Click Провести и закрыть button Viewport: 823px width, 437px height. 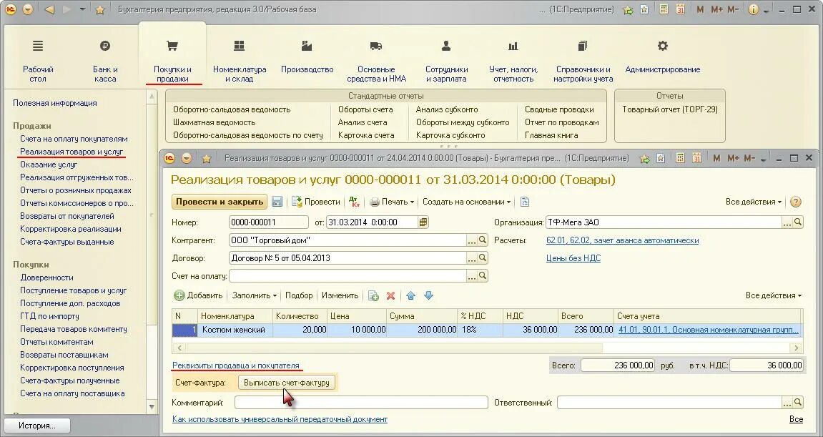(220, 202)
